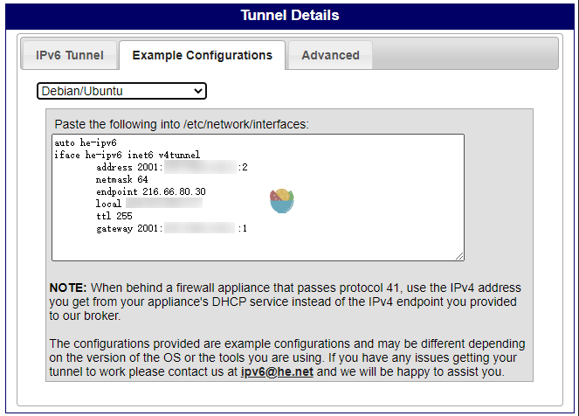Select the Example Configurations tab
Viewport: 579px width, 416px height.
[x=202, y=55]
